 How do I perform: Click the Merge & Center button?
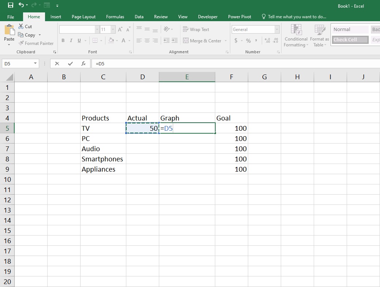(x=202, y=41)
